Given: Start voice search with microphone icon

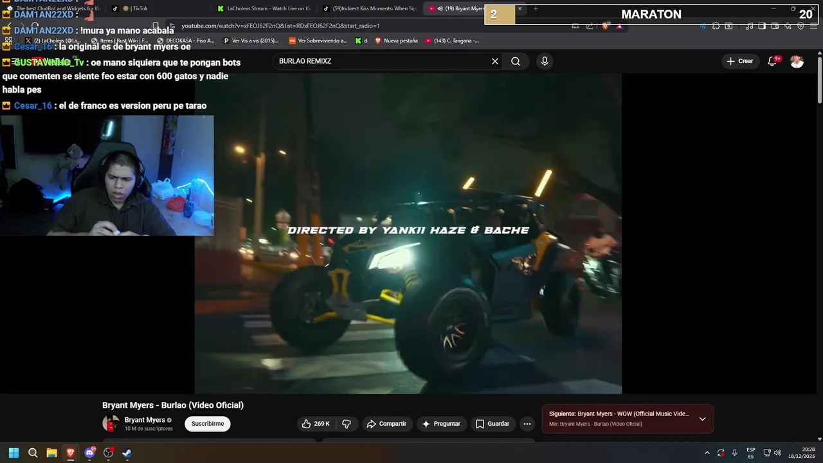Looking at the screenshot, I should pyautogui.click(x=545, y=61).
